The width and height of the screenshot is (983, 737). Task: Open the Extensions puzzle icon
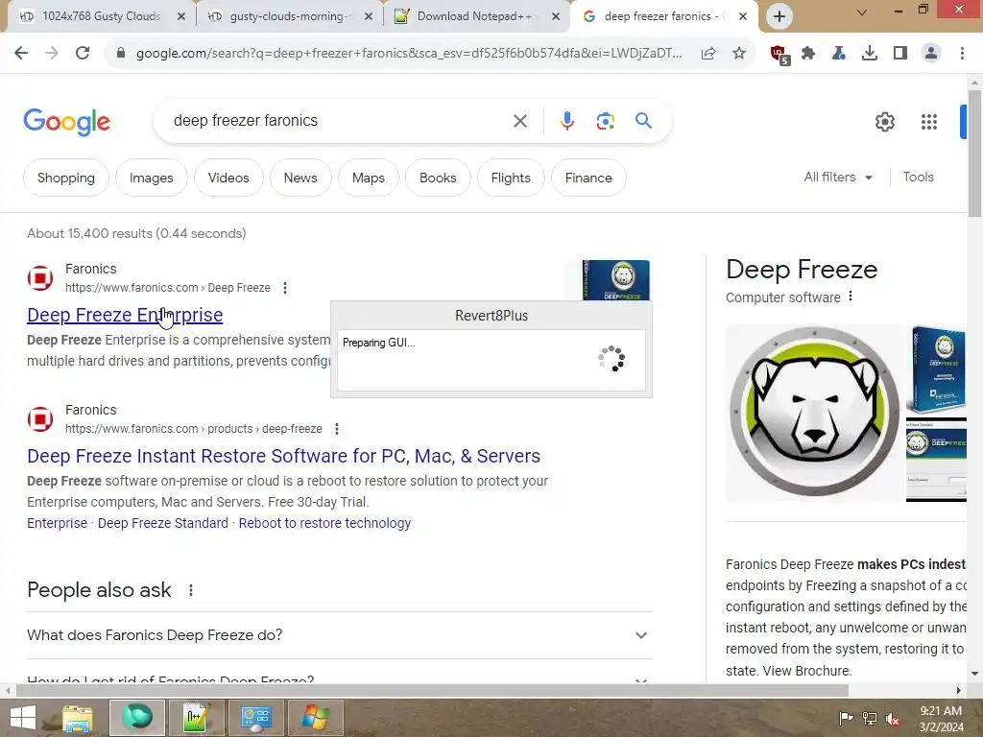point(808,54)
